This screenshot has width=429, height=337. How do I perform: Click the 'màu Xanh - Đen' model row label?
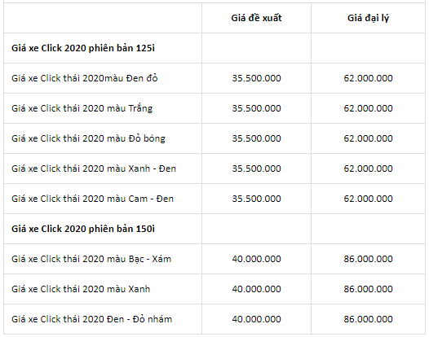tap(94, 168)
